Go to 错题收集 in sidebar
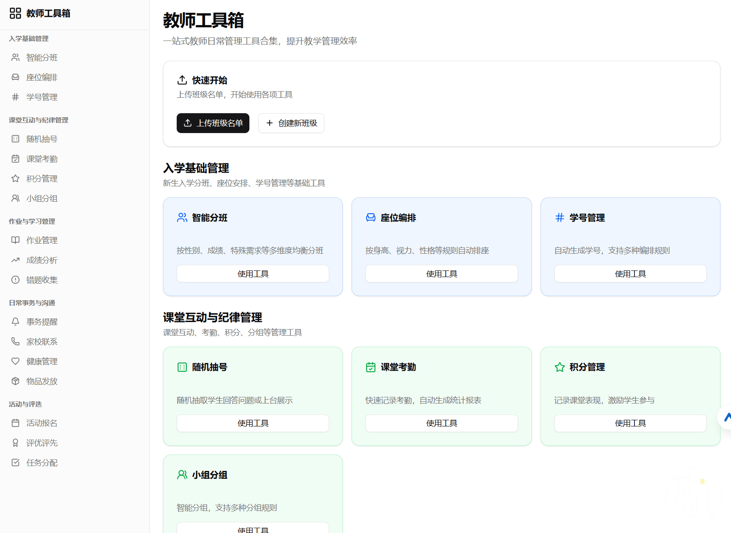The width and height of the screenshot is (731, 533). (x=41, y=280)
